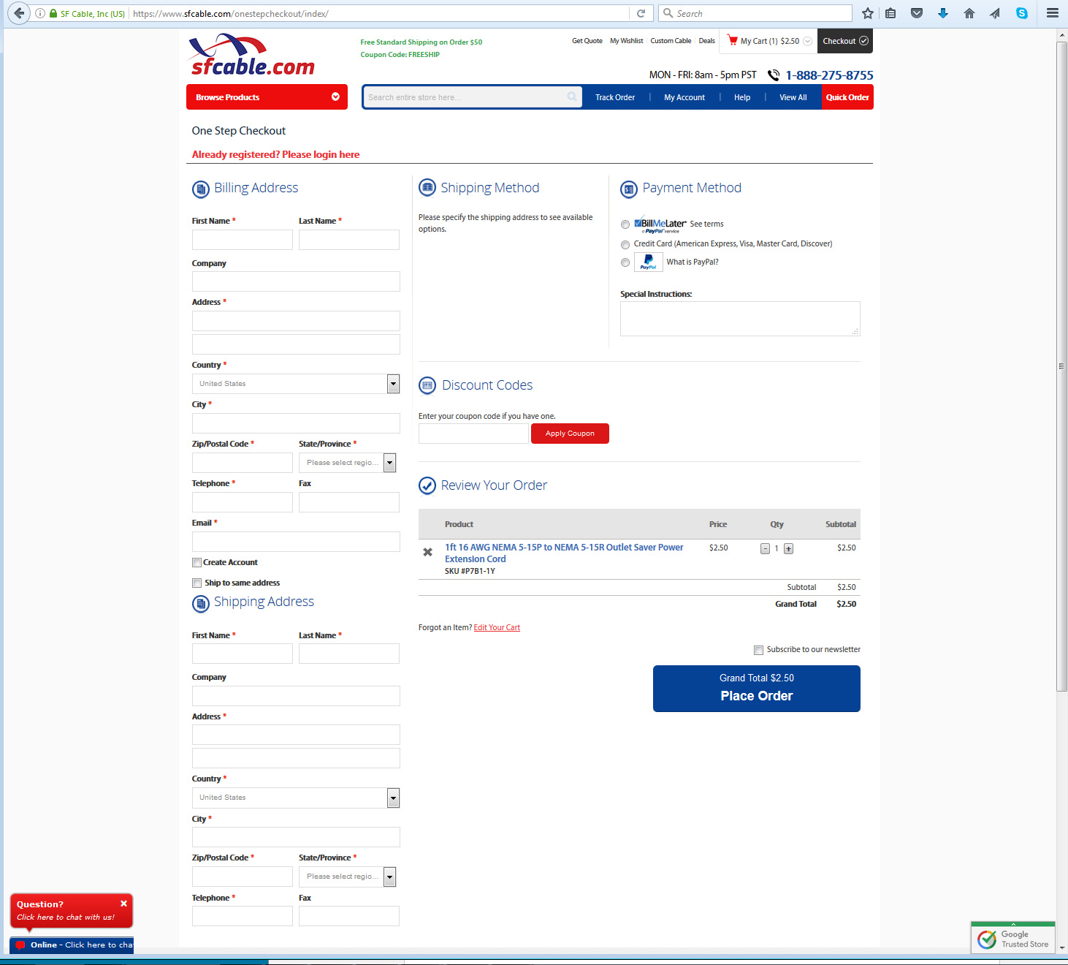Screen dimensions: 1068x965
Task: Click the Special Instructions text area
Action: (x=740, y=319)
